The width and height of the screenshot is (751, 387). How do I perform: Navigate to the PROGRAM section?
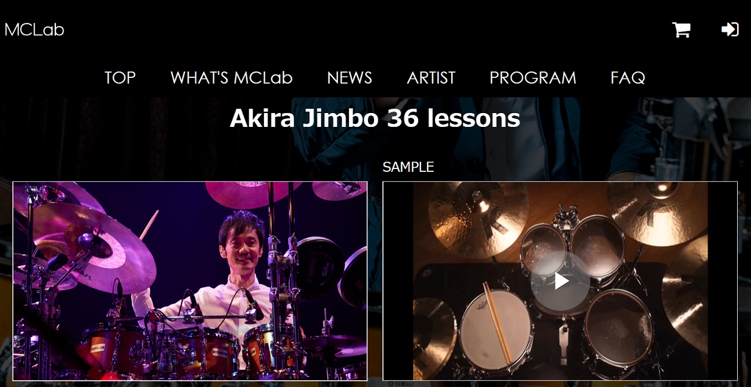533,78
